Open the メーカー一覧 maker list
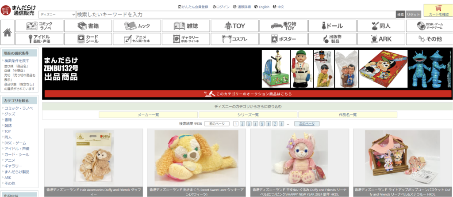Image resolution: width=453 pixels, height=197 pixels. [x=148, y=115]
